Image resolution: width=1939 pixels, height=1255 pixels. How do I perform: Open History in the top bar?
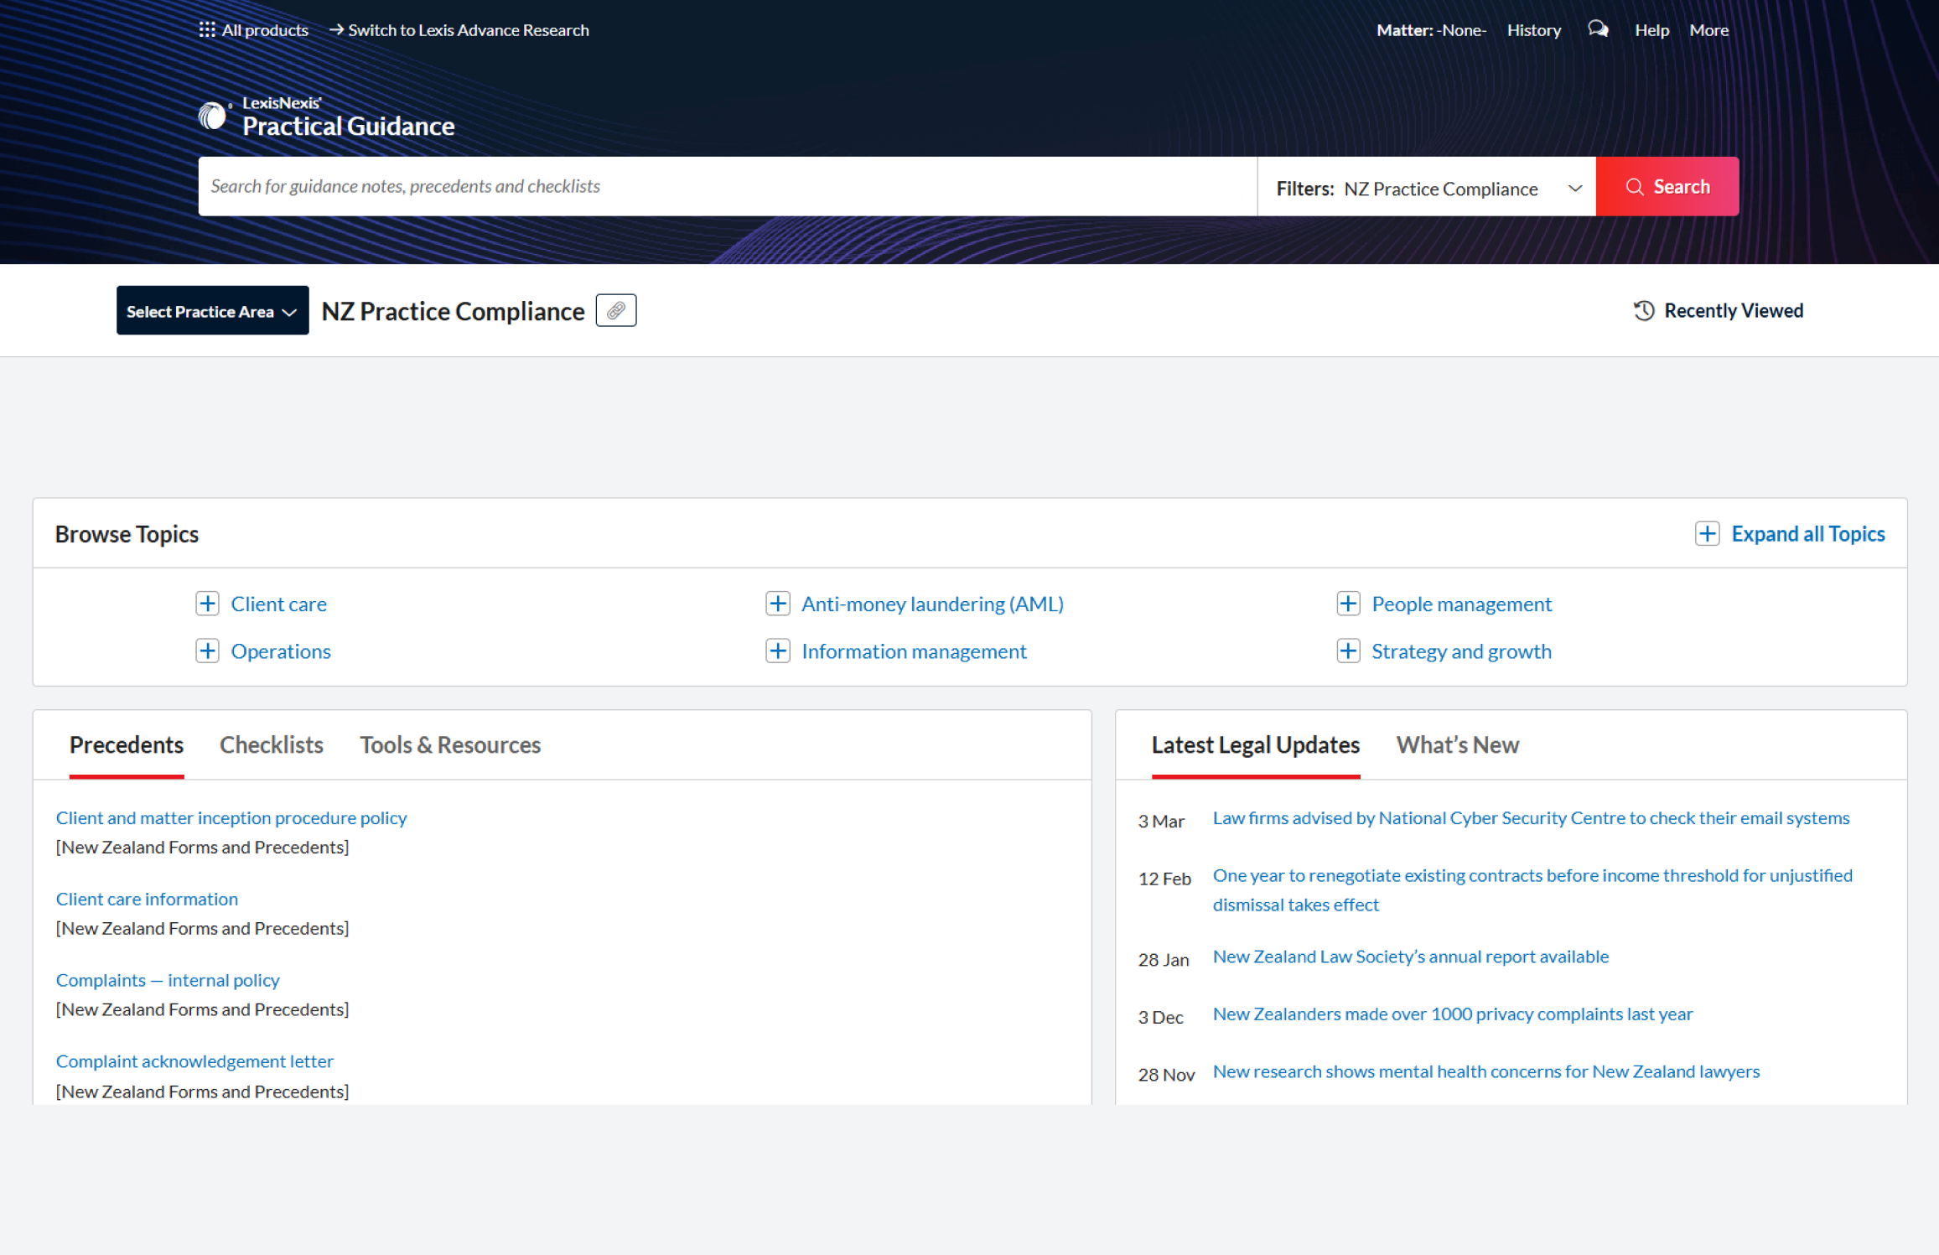[1533, 30]
